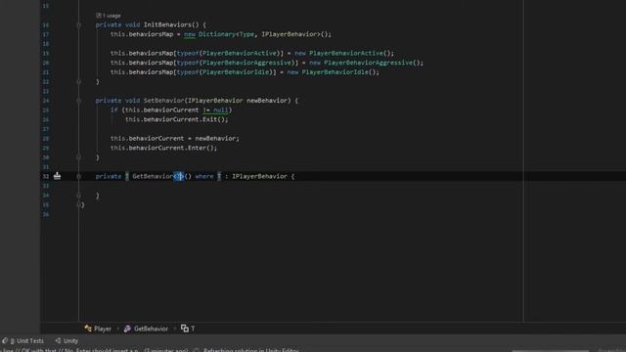The image size is (626, 352).
Task: Click 'Exit' call on line 26
Action: tap(209, 119)
